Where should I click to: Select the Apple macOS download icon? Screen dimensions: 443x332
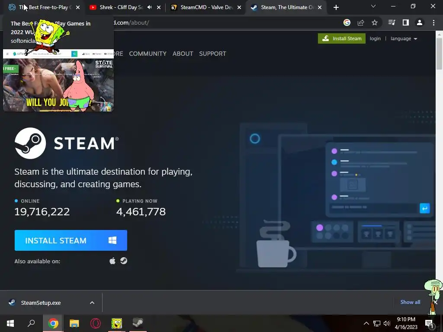[112, 261]
